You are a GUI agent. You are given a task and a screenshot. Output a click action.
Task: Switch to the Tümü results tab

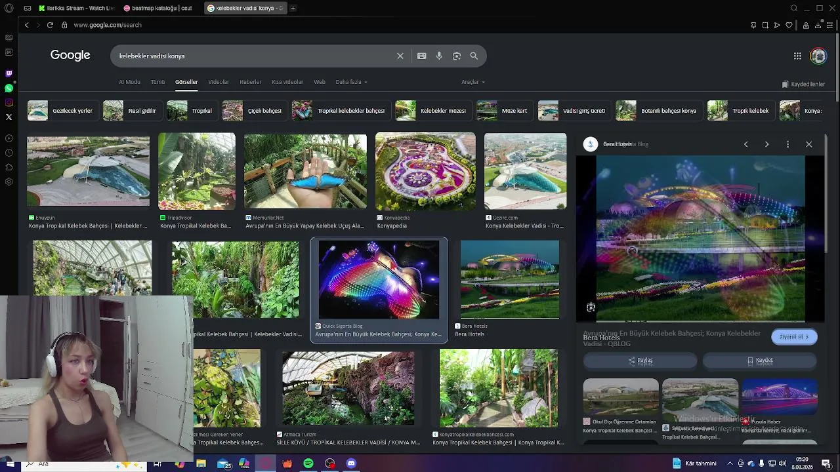[157, 82]
